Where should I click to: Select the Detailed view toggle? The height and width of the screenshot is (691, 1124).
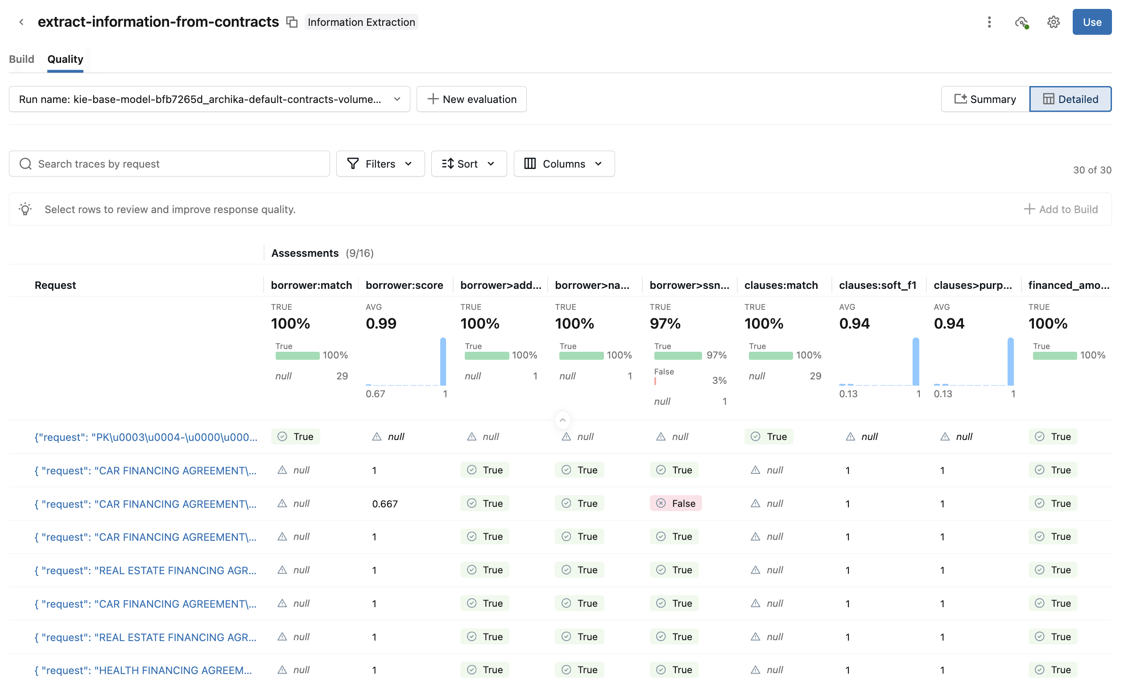click(1070, 99)
